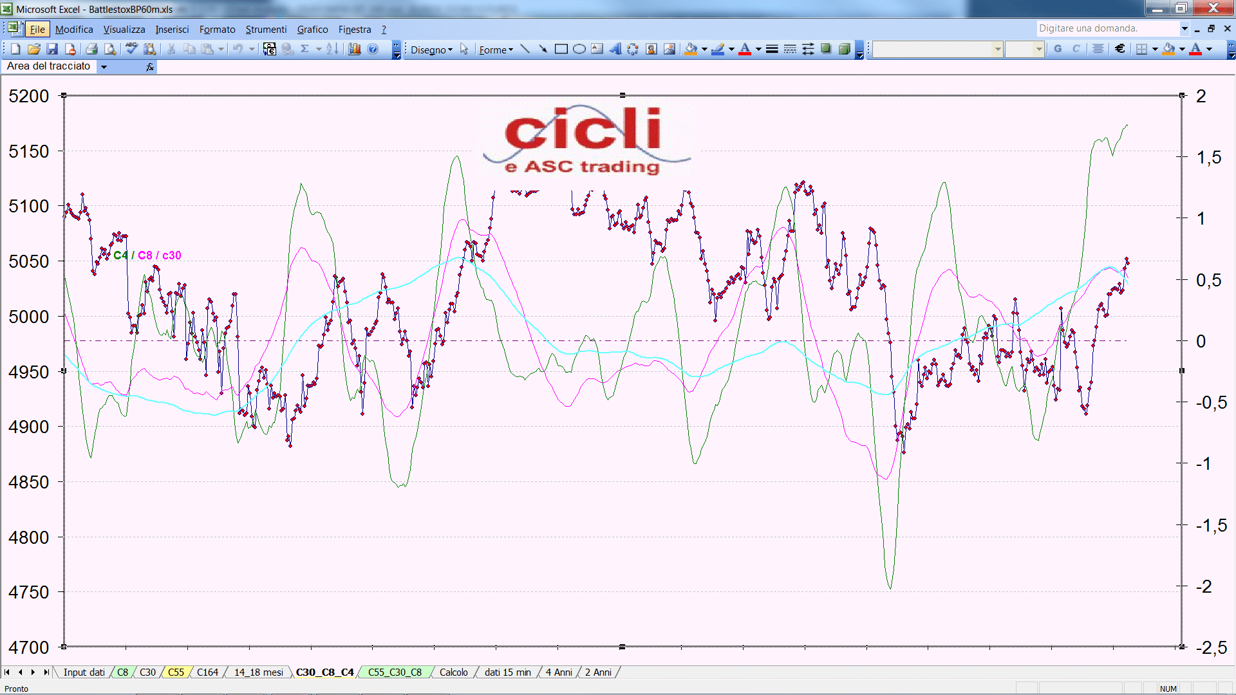Open the Visualizza menu

point(124,30)
